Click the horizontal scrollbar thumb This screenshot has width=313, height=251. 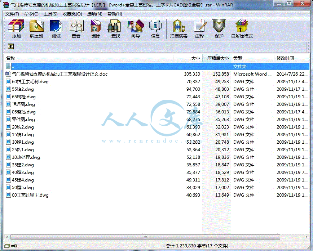[145, 237]
